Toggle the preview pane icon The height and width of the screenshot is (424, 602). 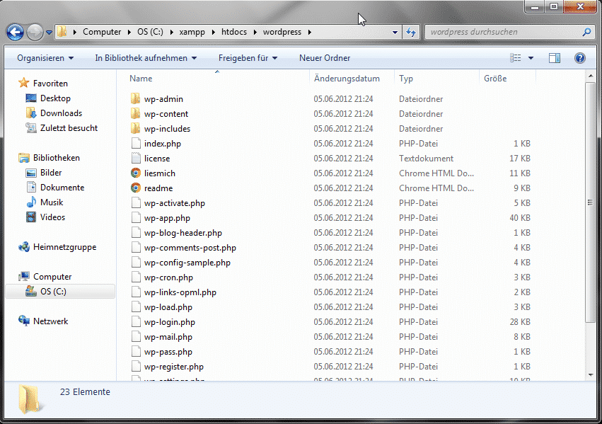(555, 58)
